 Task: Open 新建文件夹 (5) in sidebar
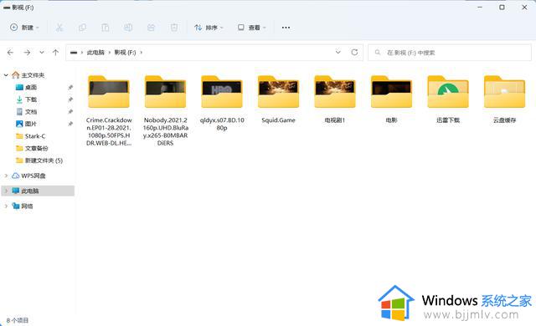point(39,160)
